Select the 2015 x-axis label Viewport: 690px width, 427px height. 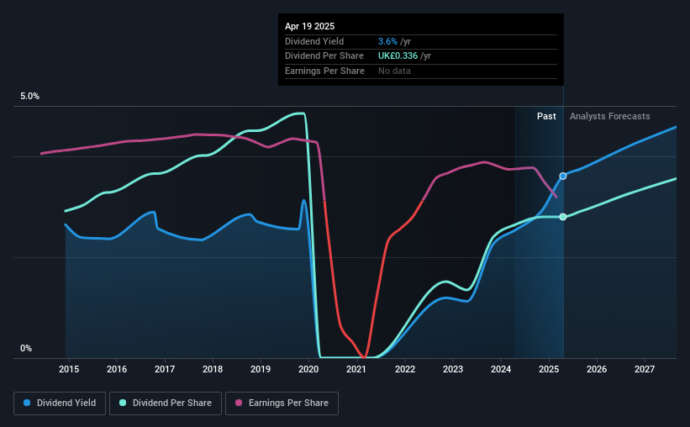[69, 369]
